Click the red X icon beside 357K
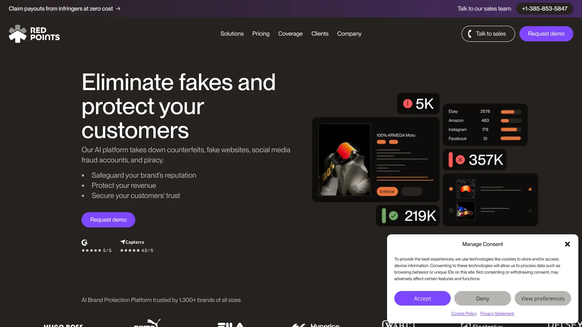 [x=460, y=160]
